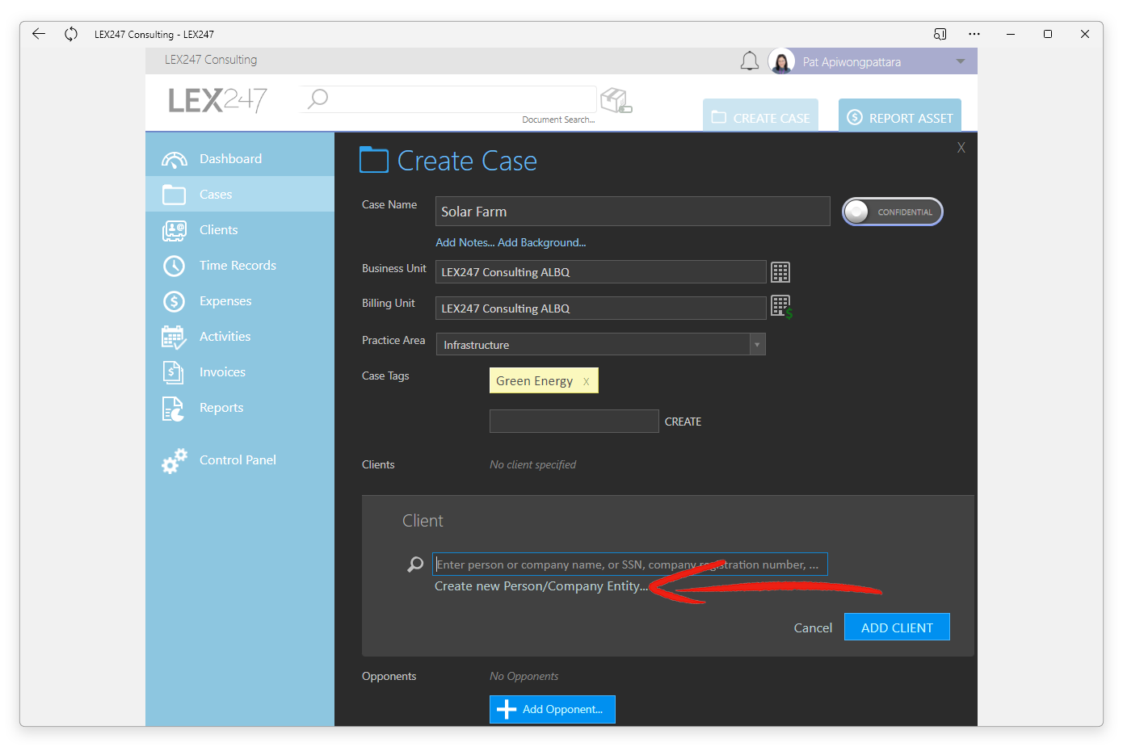
Task: Click CREATE next to tag field
Action: pos(683,422)
